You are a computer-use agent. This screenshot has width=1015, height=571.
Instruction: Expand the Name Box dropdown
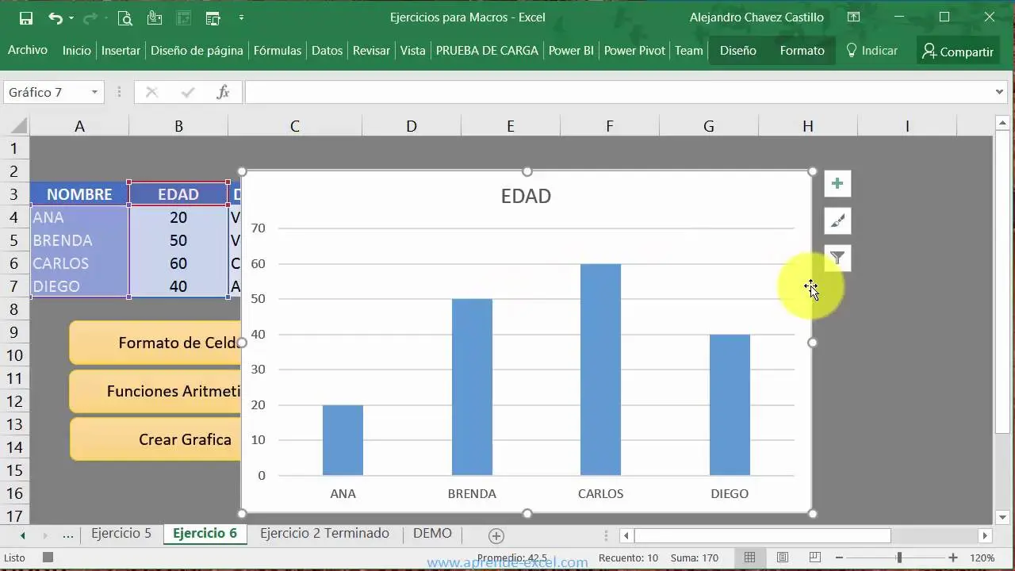[x=94, y=93]
